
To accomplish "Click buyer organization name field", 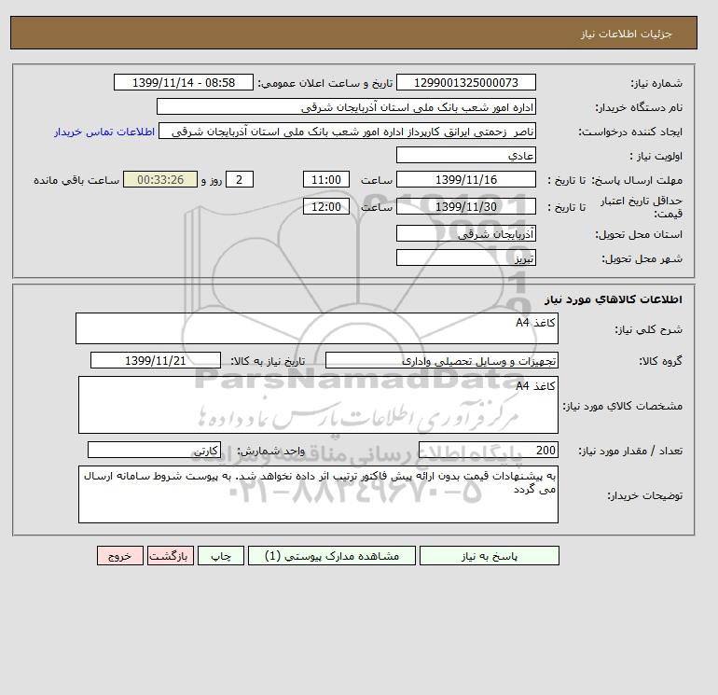I will [x=346, y=106].
